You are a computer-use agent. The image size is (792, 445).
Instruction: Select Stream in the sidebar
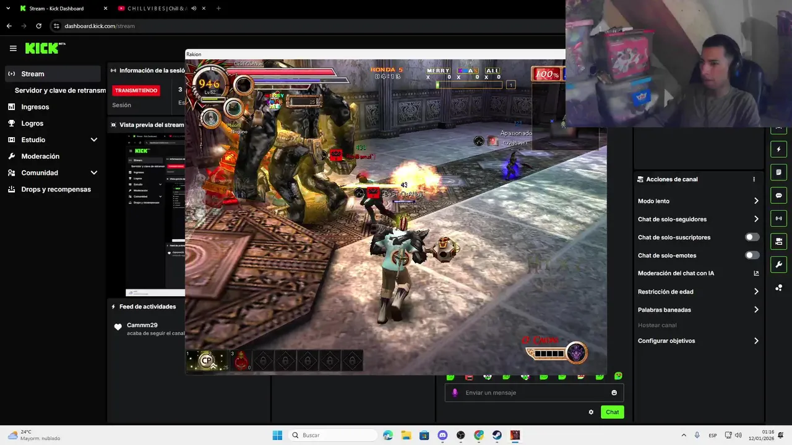(x=52, y=74)
